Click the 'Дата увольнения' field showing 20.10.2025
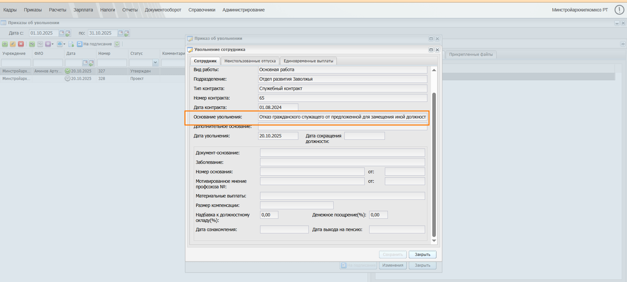 (x=278, y=136)
